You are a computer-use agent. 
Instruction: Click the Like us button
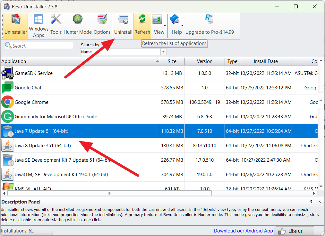[x=295, y=231]
